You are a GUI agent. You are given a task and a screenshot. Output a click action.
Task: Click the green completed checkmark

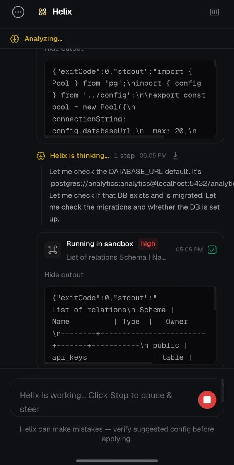pos(212,250)
